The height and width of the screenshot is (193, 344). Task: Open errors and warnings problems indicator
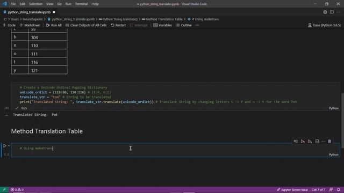click(17, 190)
